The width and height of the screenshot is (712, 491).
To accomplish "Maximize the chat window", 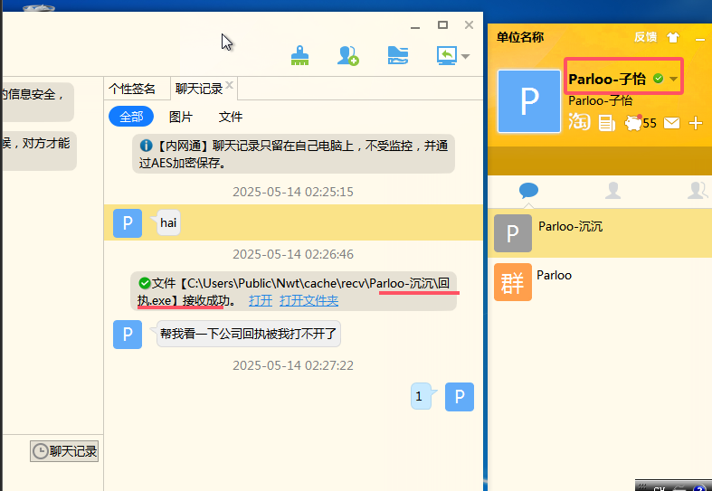I will pyautogui.click(x=442, y=25).
